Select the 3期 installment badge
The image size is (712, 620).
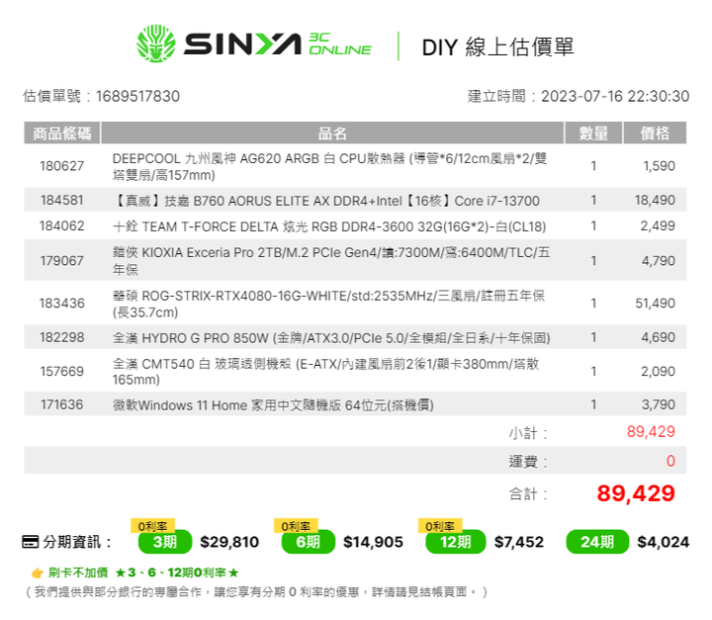click(165, 542)
